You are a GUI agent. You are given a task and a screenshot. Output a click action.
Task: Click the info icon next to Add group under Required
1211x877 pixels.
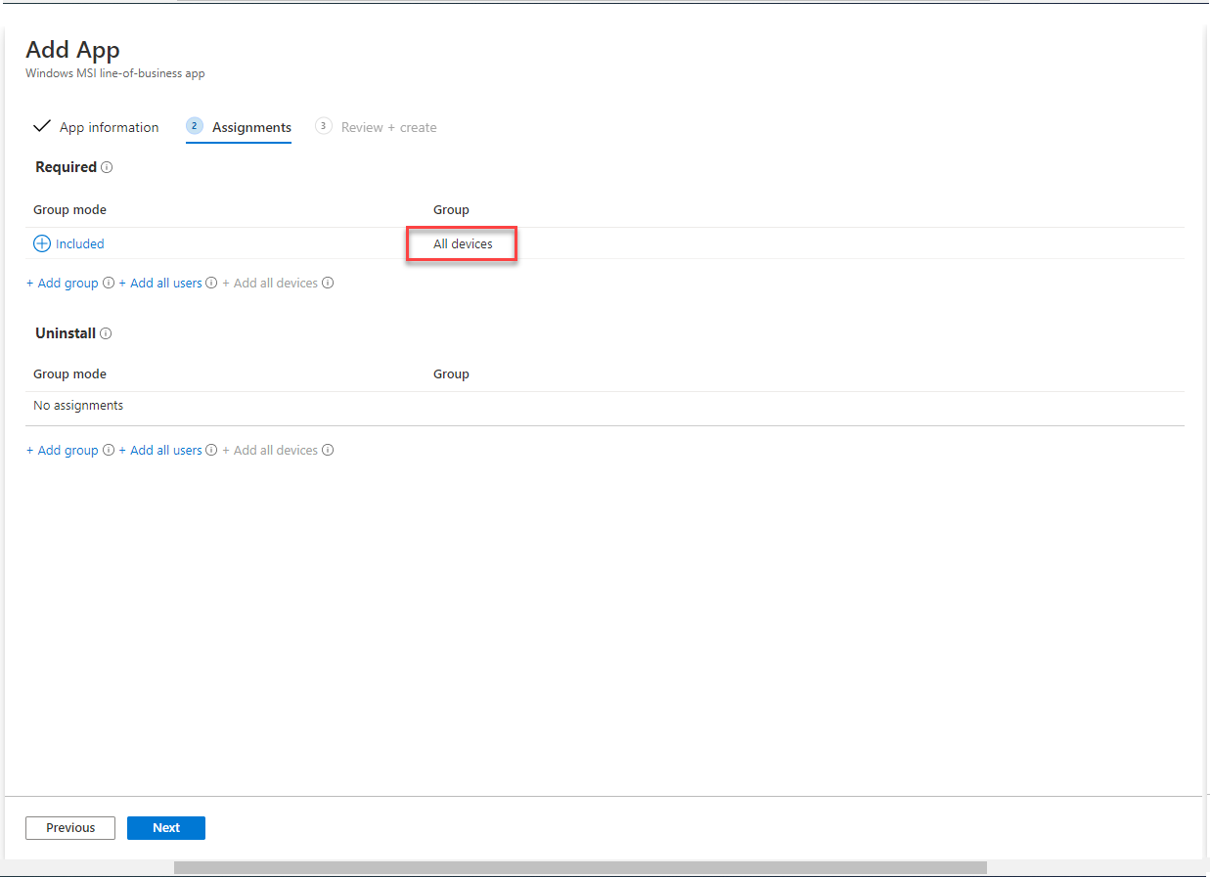click(108, 283)
